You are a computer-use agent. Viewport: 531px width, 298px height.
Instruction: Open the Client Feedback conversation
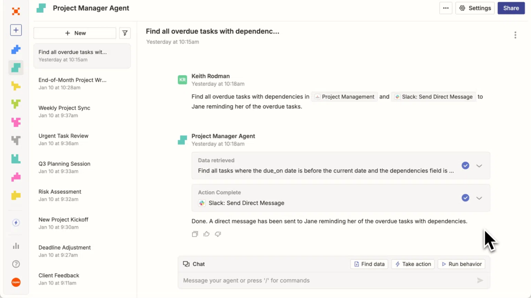(x=82, y=279)
